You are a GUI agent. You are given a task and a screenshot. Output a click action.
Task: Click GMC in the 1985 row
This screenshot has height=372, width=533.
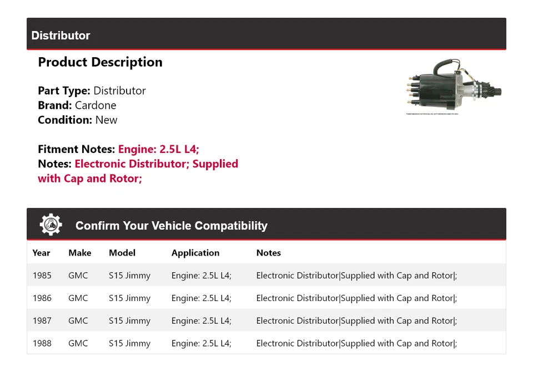tap(78, 276)
